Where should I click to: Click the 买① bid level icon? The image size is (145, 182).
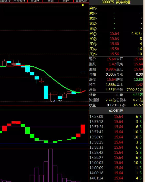click(93, 34)
